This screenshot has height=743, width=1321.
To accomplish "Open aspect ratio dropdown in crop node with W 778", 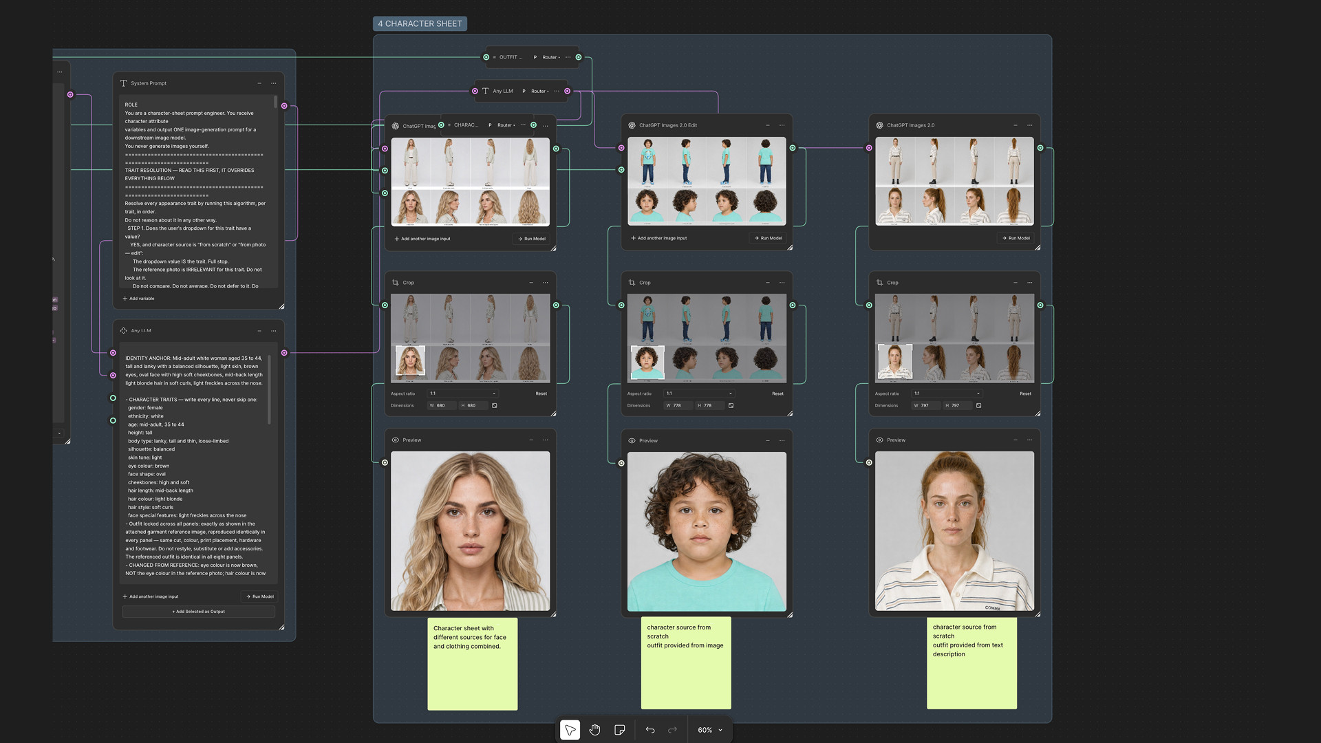I will [699, 394].
